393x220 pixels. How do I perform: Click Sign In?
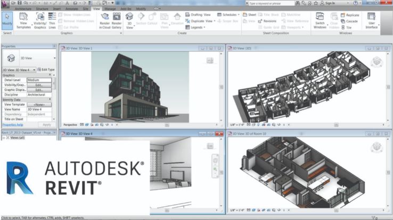point(327,3)
